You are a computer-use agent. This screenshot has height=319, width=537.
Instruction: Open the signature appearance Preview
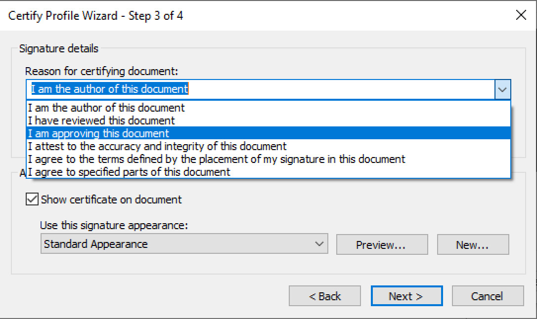point(382,243)
